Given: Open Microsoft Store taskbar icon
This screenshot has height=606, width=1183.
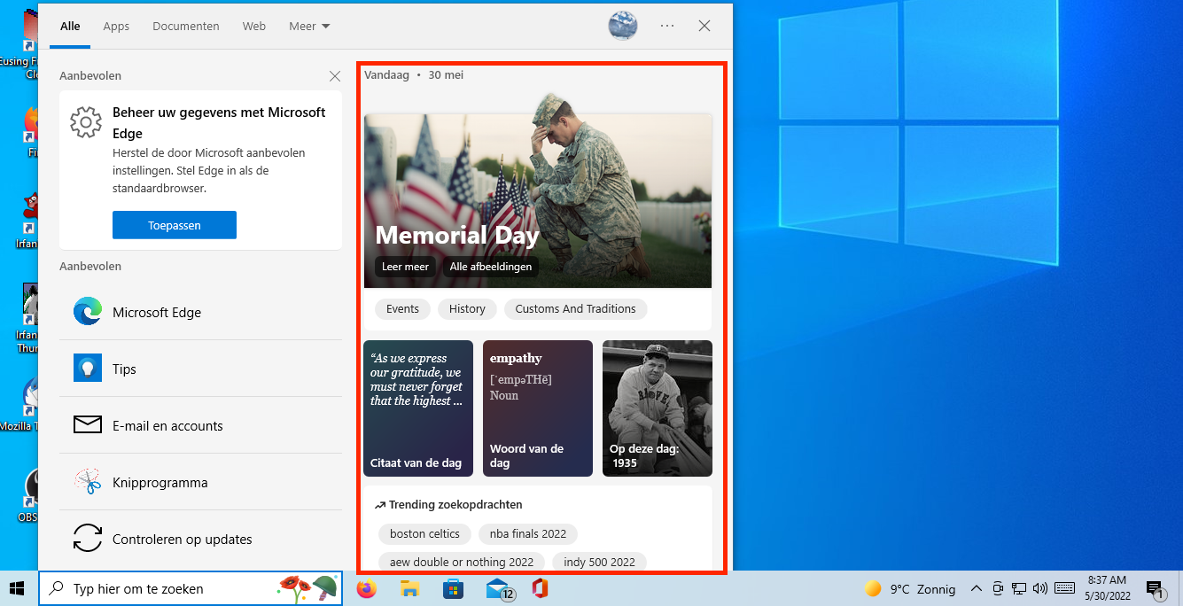Looking at the screenshot, I should pos(453,588).
